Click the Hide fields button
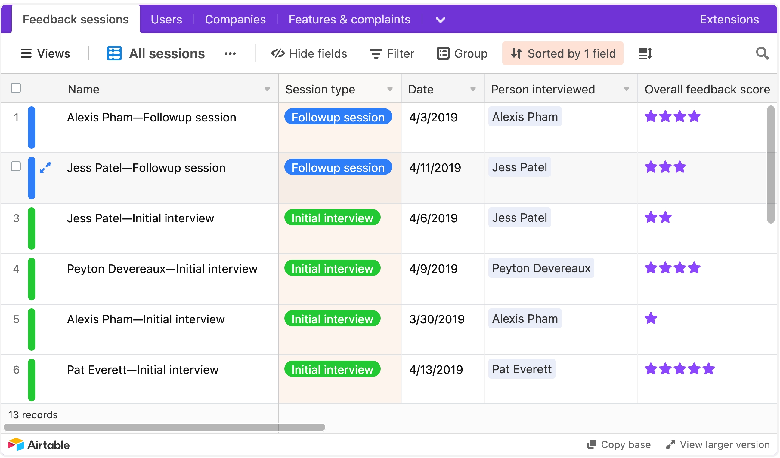The width and height of the screenshot is (780, 458). pyautogui.click(x=309, y=53)
